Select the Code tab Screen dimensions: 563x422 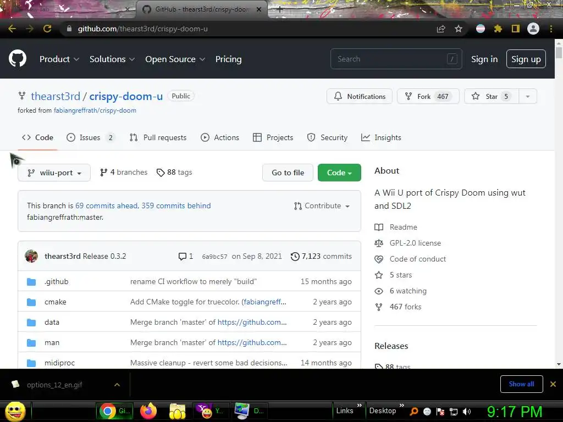(38, 137)
